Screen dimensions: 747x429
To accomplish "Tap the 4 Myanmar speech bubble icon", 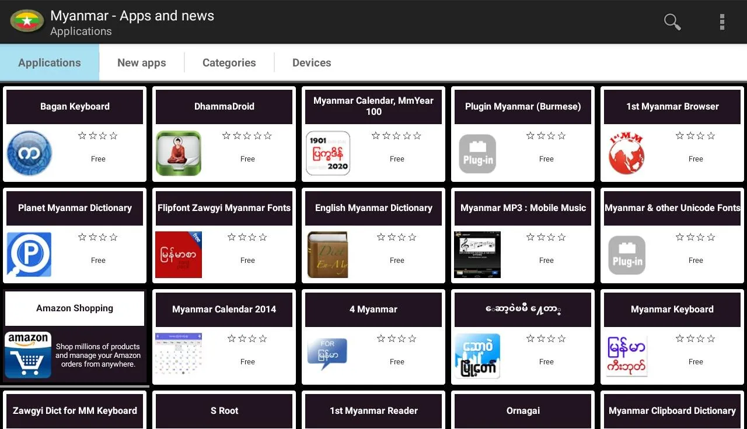I will (x=327, y=354).
